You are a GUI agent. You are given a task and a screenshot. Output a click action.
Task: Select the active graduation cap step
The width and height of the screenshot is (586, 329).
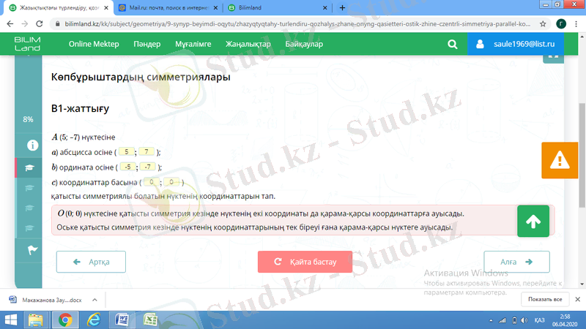(x=29, y=168)
